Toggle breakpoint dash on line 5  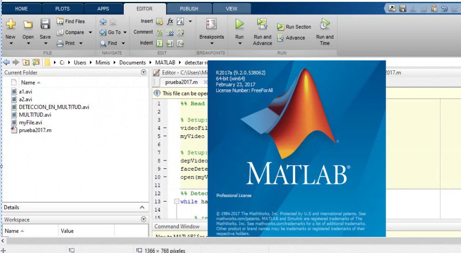(x=165, y=136)
